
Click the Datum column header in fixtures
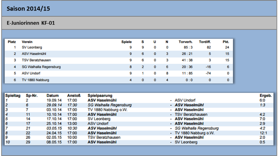coord(52,96)
